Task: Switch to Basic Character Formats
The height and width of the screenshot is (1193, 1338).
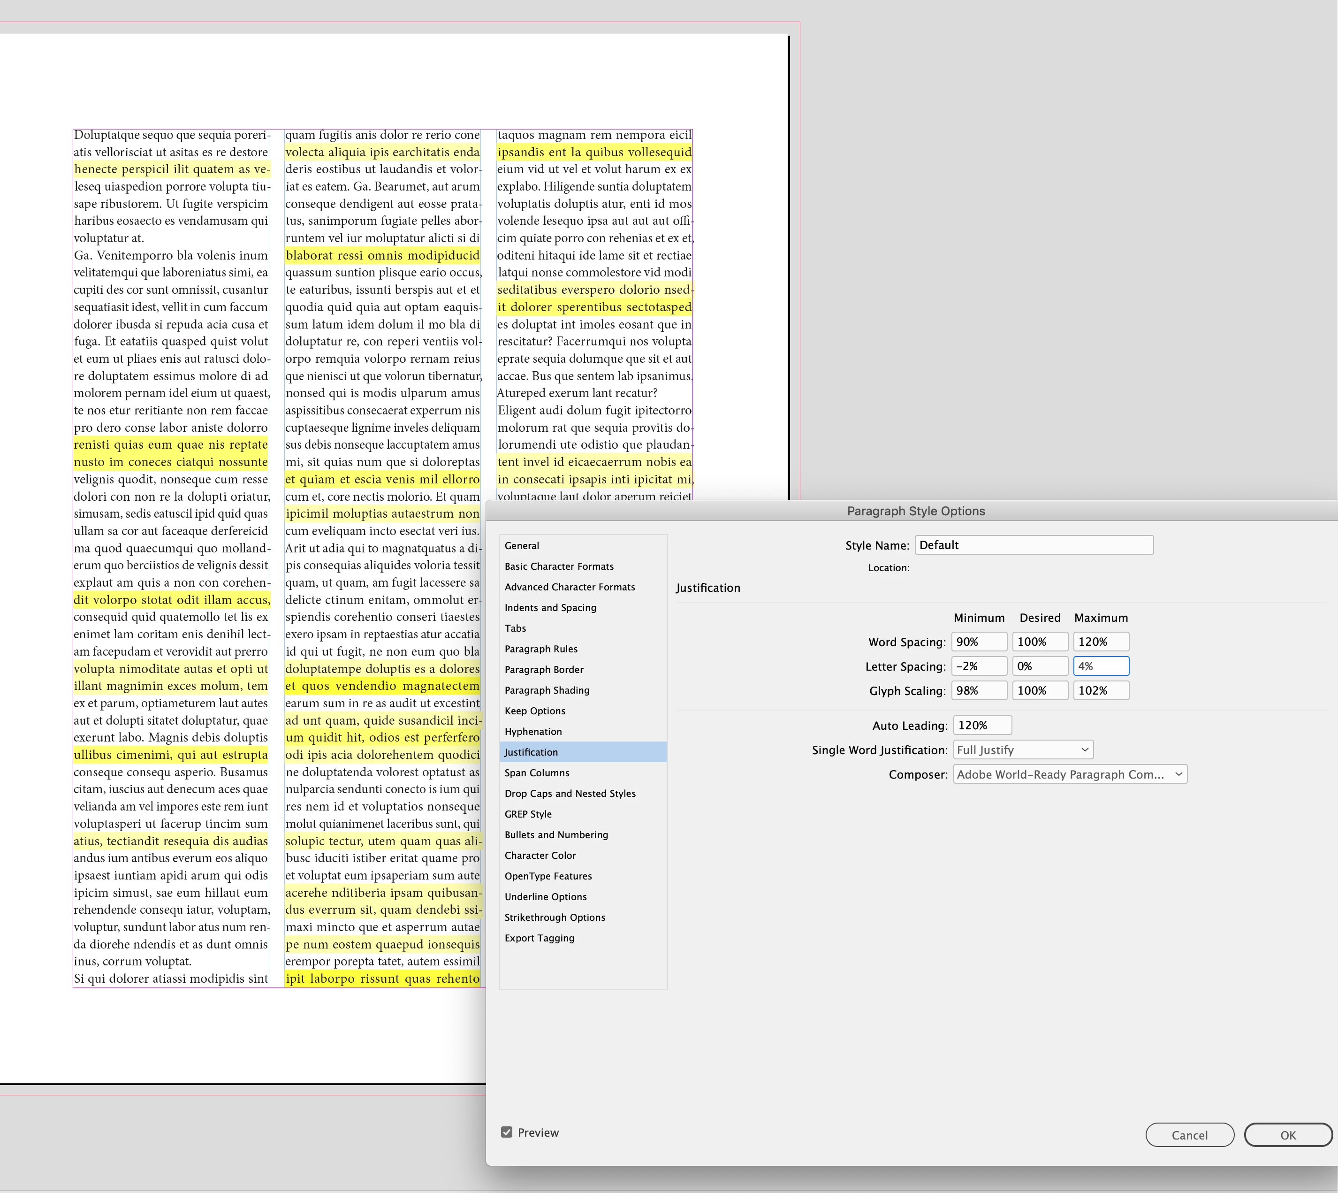Action: [x=559, y=566]
